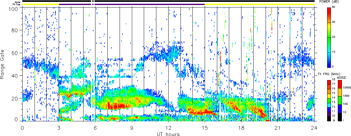Screen dimensions: 351x136
Task: Select the '12' tick on UT hours axis
Action: [x=168, y=128]
